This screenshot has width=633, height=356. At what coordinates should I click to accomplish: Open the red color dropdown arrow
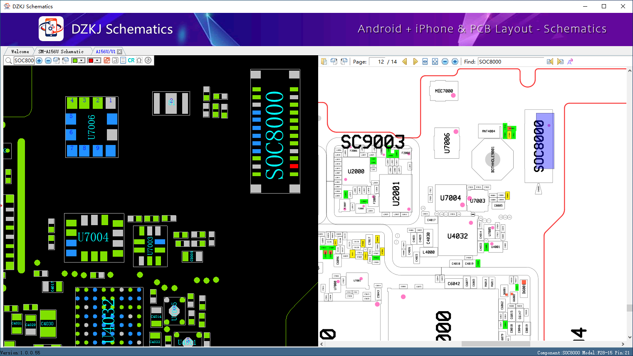click(97, 61)
